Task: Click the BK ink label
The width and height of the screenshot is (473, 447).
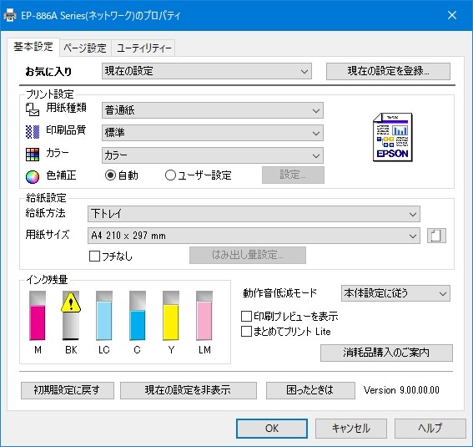Action: pyautogui.click(x=71, y=350)
